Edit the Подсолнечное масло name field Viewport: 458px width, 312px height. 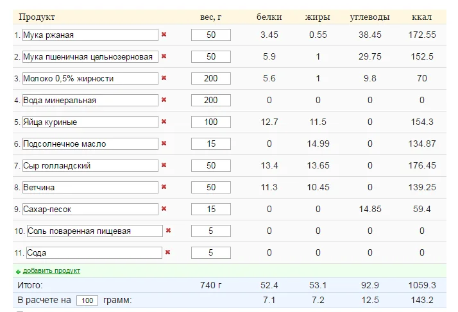pyautogui.click(x=90, y=144)
